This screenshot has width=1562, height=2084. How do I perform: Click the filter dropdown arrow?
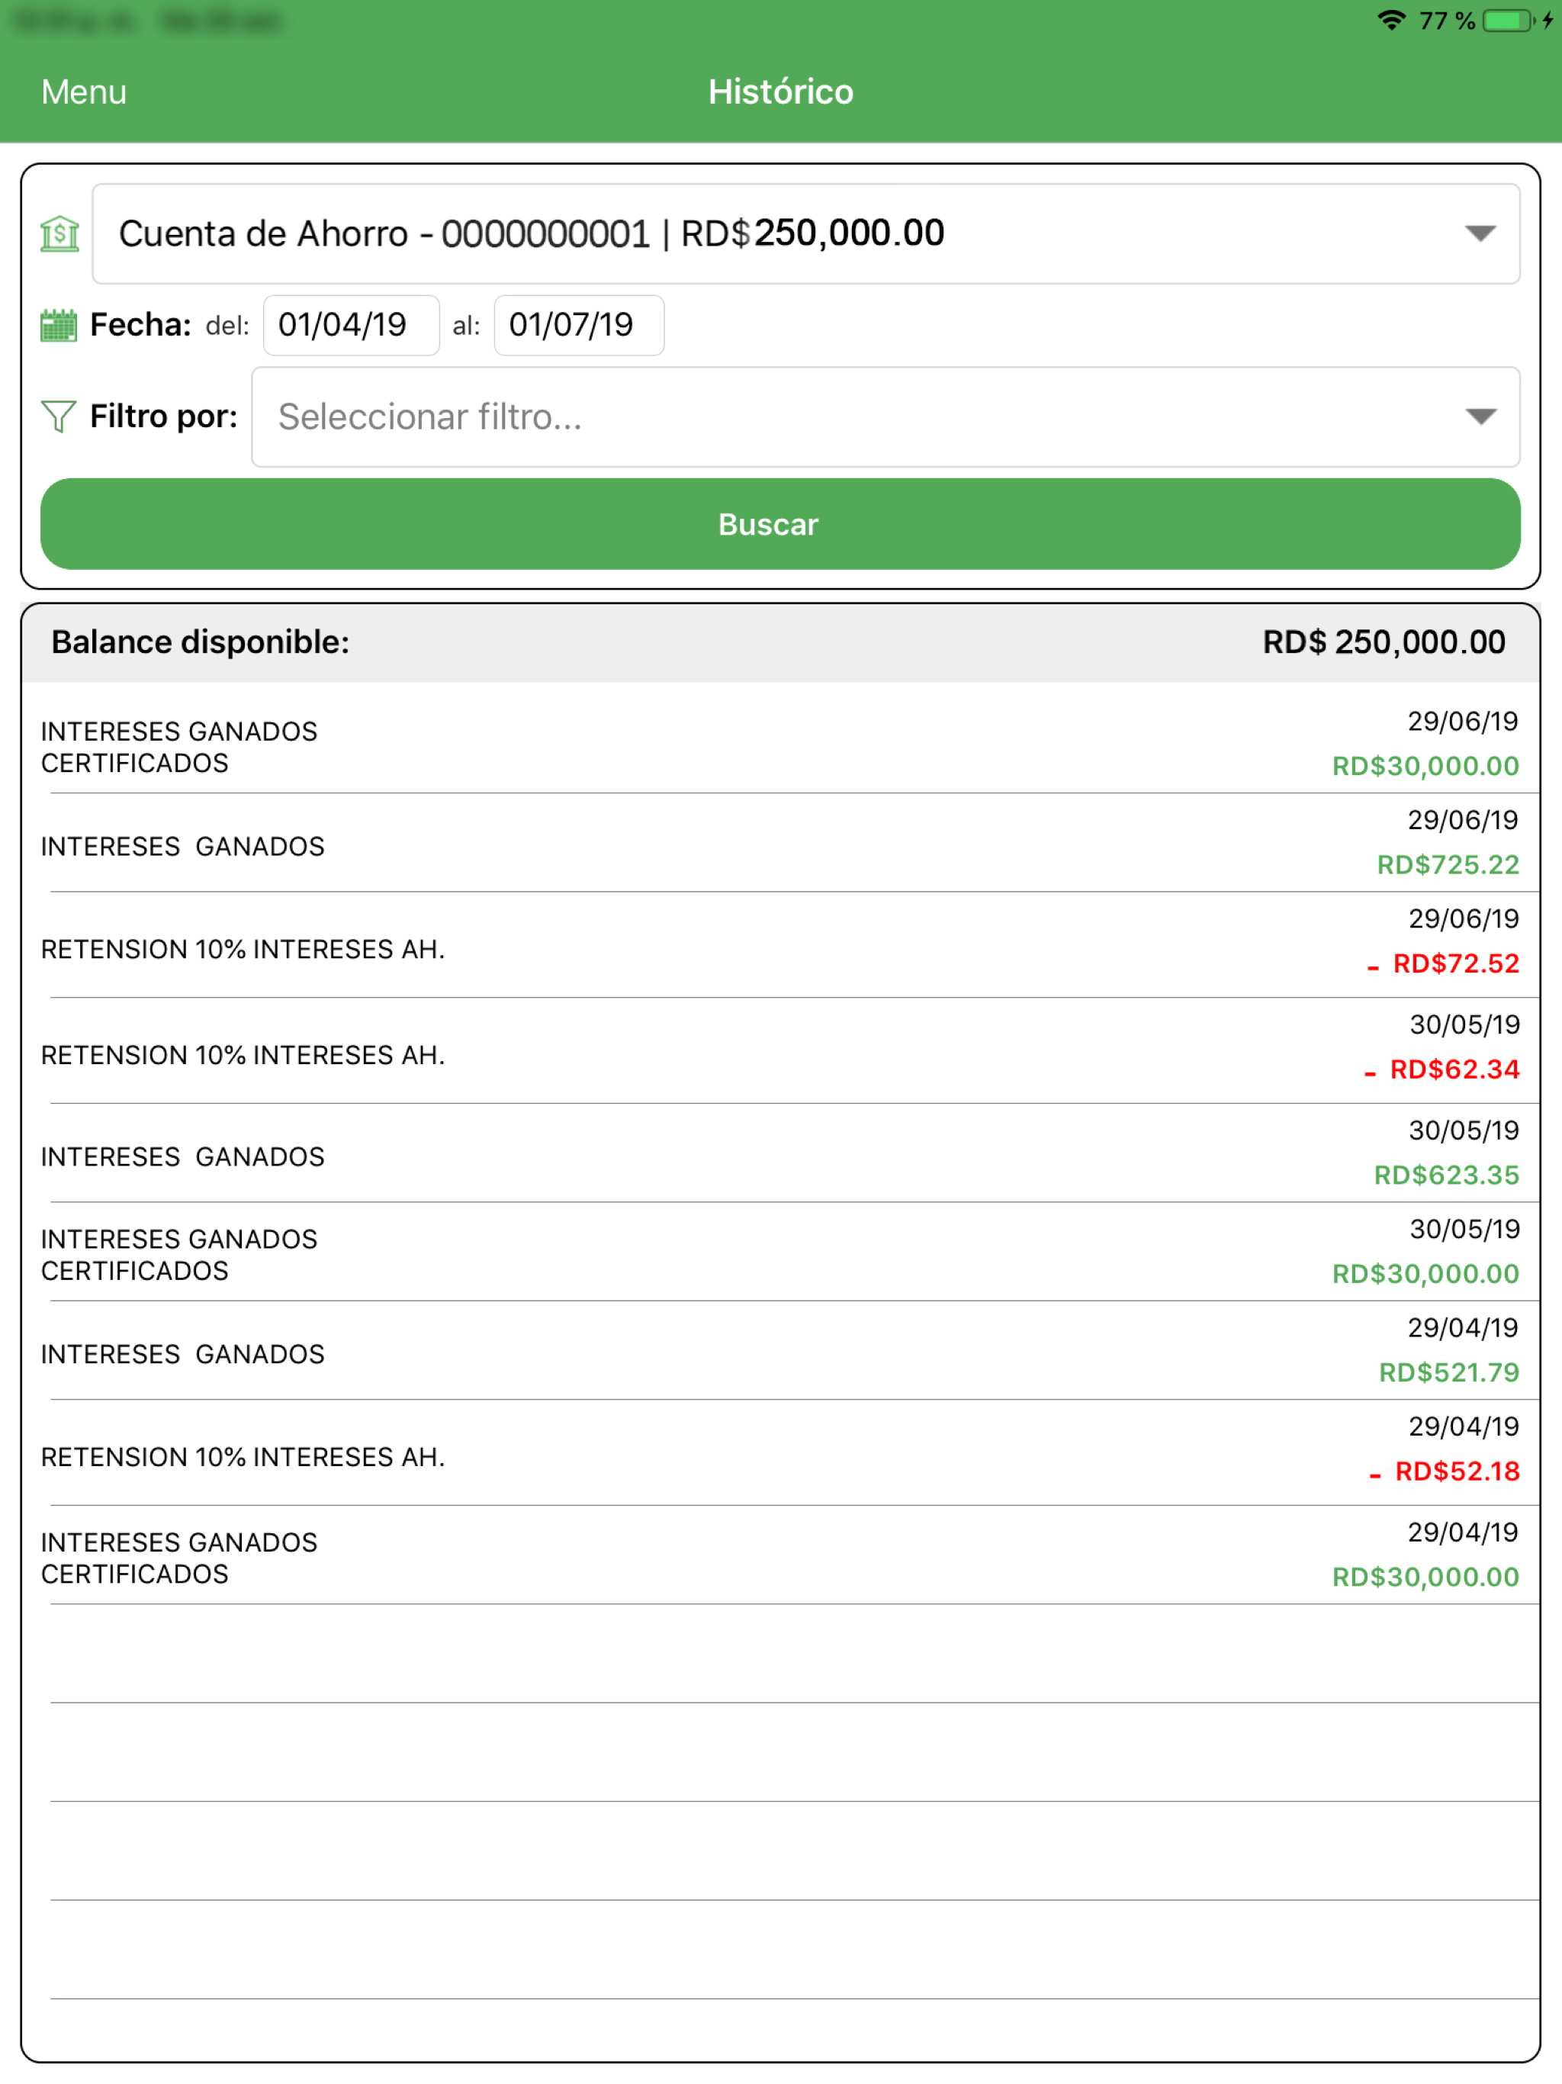1480,416
